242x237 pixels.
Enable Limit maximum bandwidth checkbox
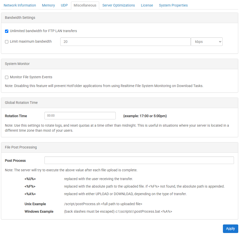coord(7,42)
